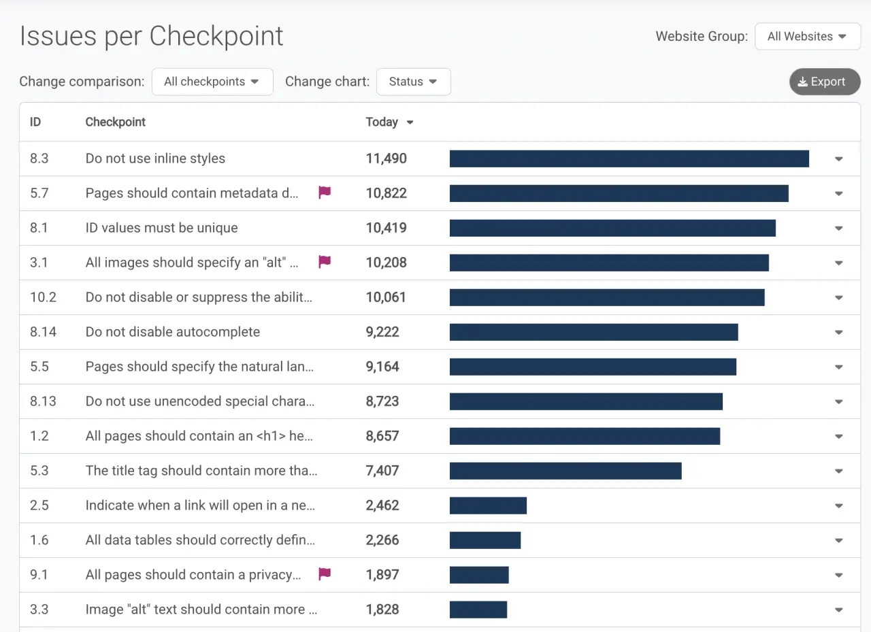The width and height of the screenshot is (871, 632).
Task: Click the bar for 7,407 title tag issues
Action: pos(565,471)
